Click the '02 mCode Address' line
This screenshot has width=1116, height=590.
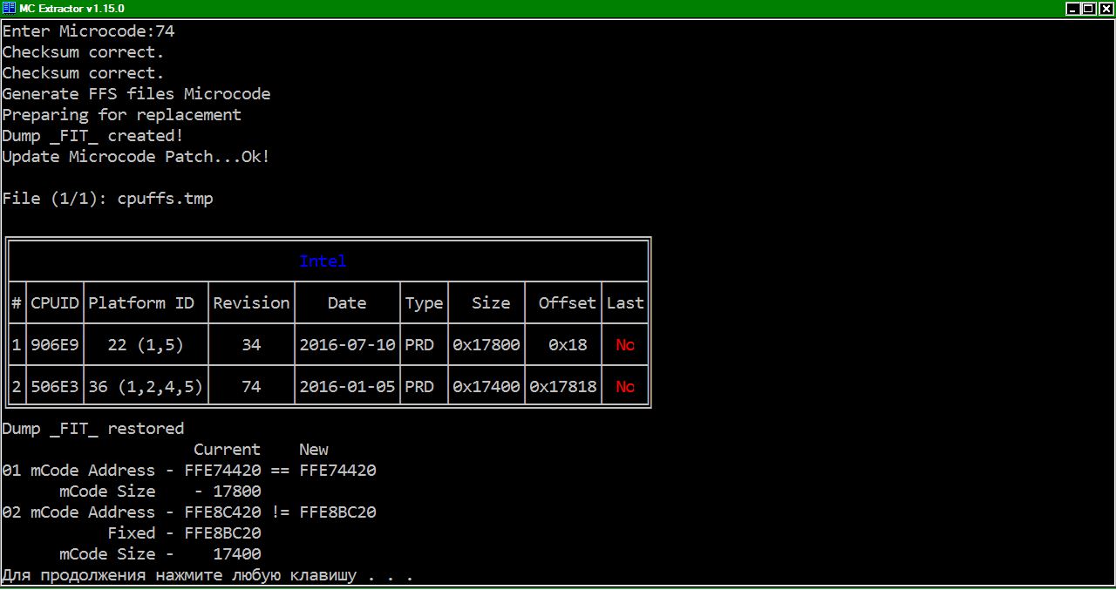point(189,512)
